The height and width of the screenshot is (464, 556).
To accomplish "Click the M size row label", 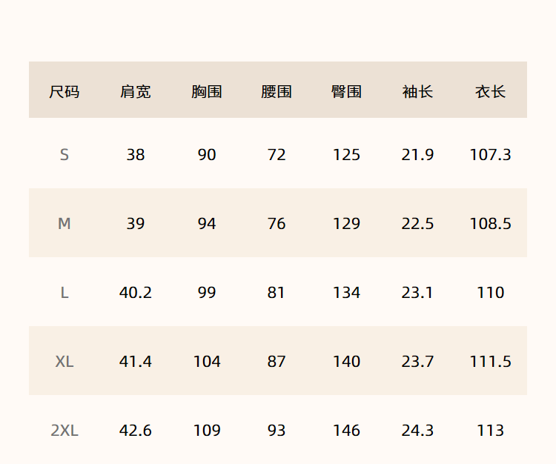I will (x=64, y=224).
